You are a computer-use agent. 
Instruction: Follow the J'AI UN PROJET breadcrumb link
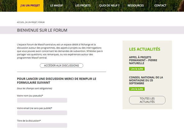[x=31, y=22]
